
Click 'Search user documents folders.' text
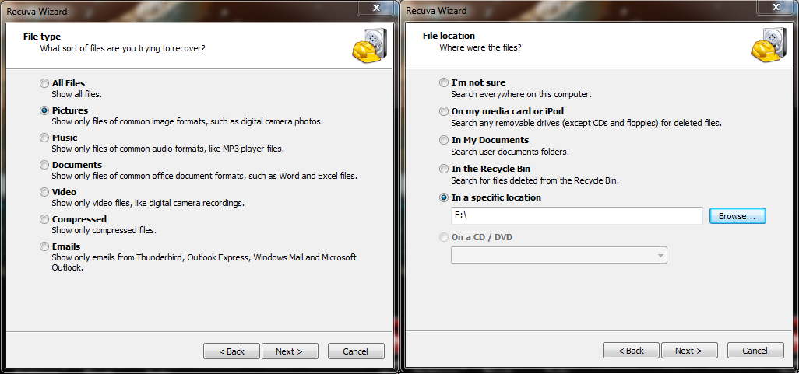point(510,152)
